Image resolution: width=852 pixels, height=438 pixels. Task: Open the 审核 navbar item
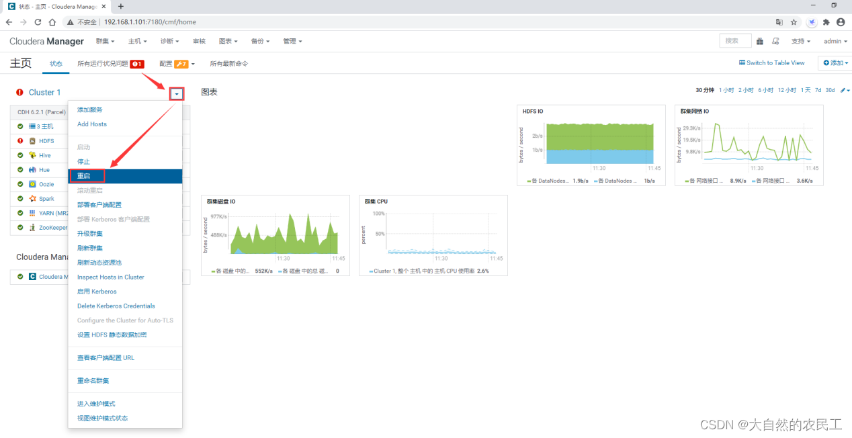[x=199, y=41]
